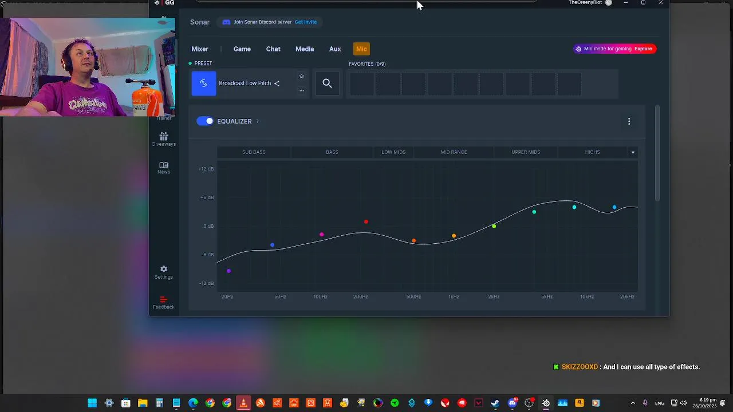Image resolution: width=733 pixels, height=412 pixels.
Task: Select the UPPER MIDS band label
Action: tap(526, 152)
